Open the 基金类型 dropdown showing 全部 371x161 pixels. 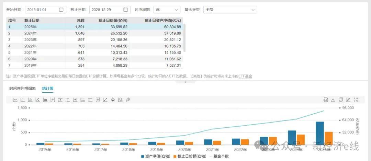tap(230, 10)
